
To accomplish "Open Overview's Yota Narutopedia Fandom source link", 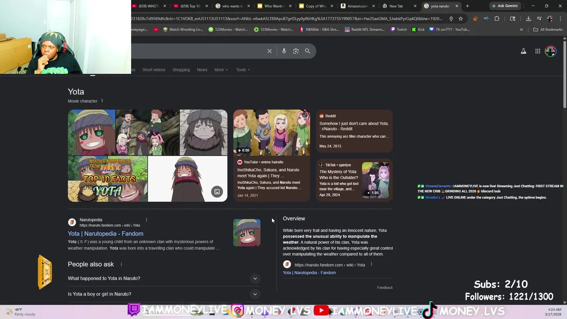I will tap(309, 272).
